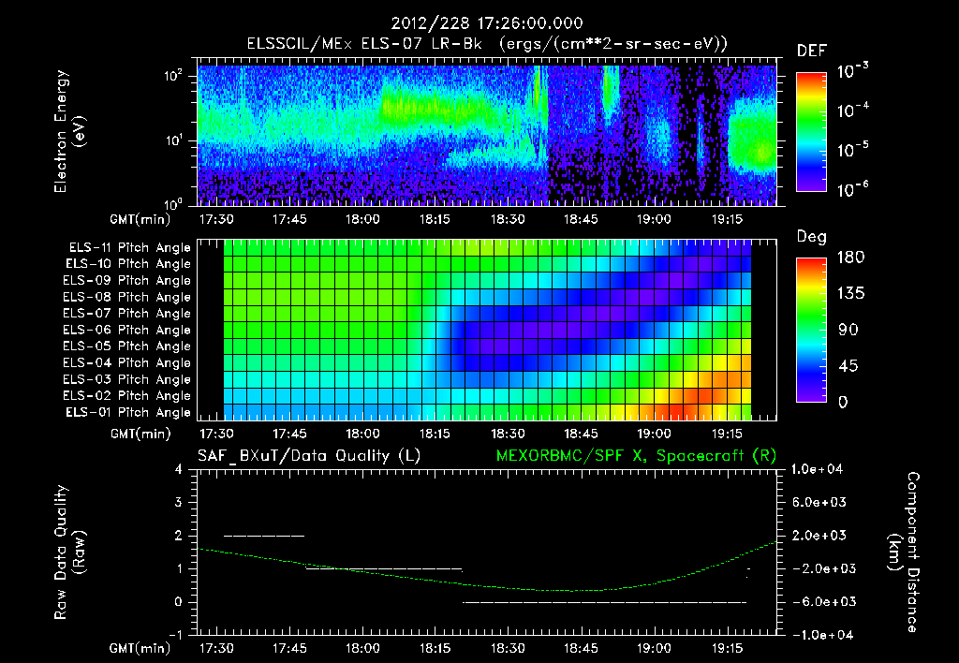959x663 pixels.
Task: Click 'GMT(min)' label under pitch angle panel
Action: [140, 434]
